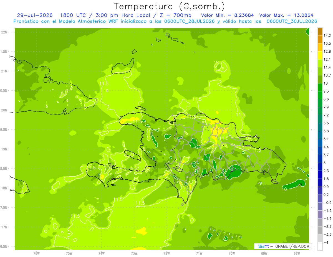Select the legend swatch between 12.8 and 13.5
This screenshot has width=333, height=257.
[x=320, y=47]
